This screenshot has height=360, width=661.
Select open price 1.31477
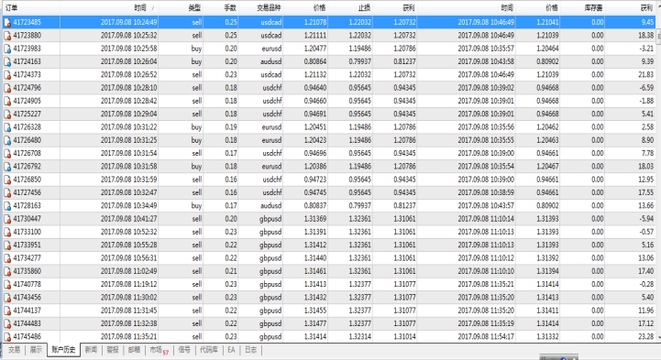click(314, 323)
